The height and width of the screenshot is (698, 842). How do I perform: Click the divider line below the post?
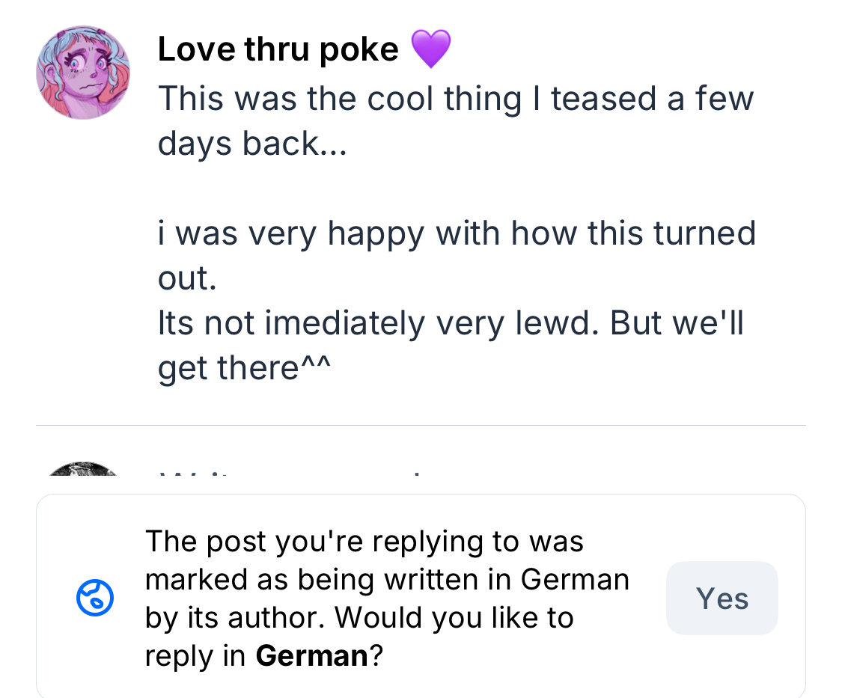[x=421, y=426]
